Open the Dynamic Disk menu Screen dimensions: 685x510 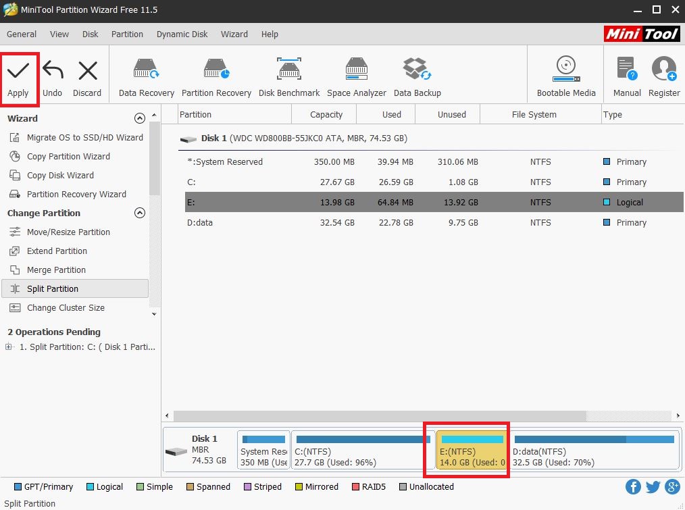(182, 34)
